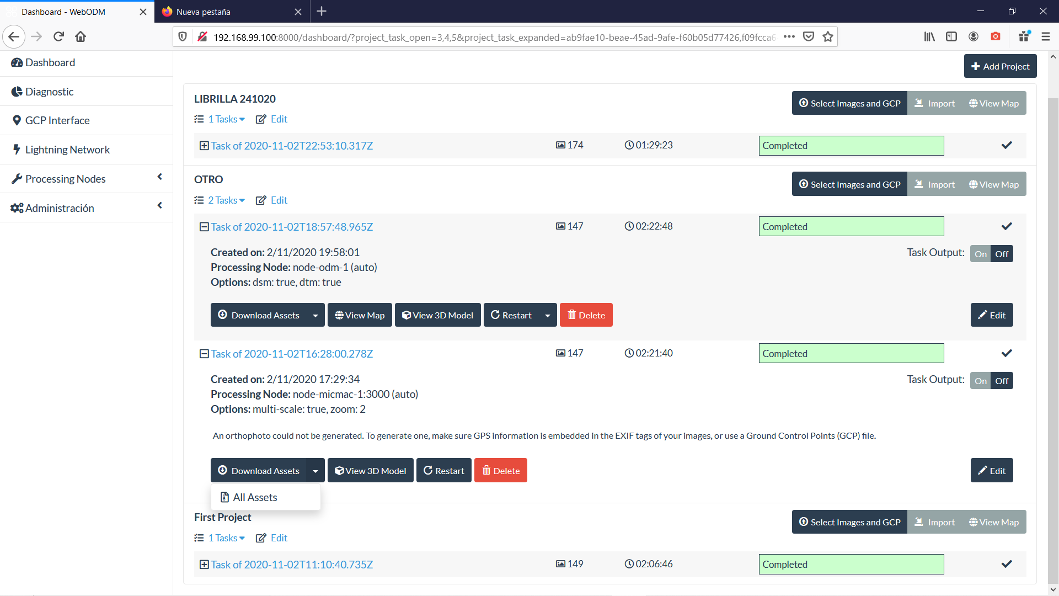Select Images and GCP for LIBRILLA 241020

(x=849, y=103)
